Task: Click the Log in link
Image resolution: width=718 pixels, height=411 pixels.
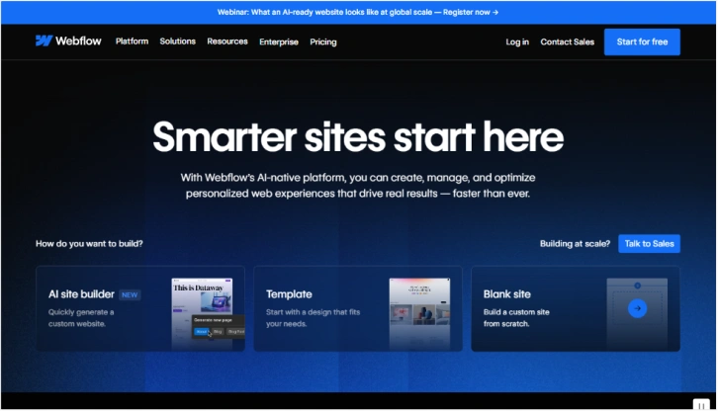Action: 517,41
